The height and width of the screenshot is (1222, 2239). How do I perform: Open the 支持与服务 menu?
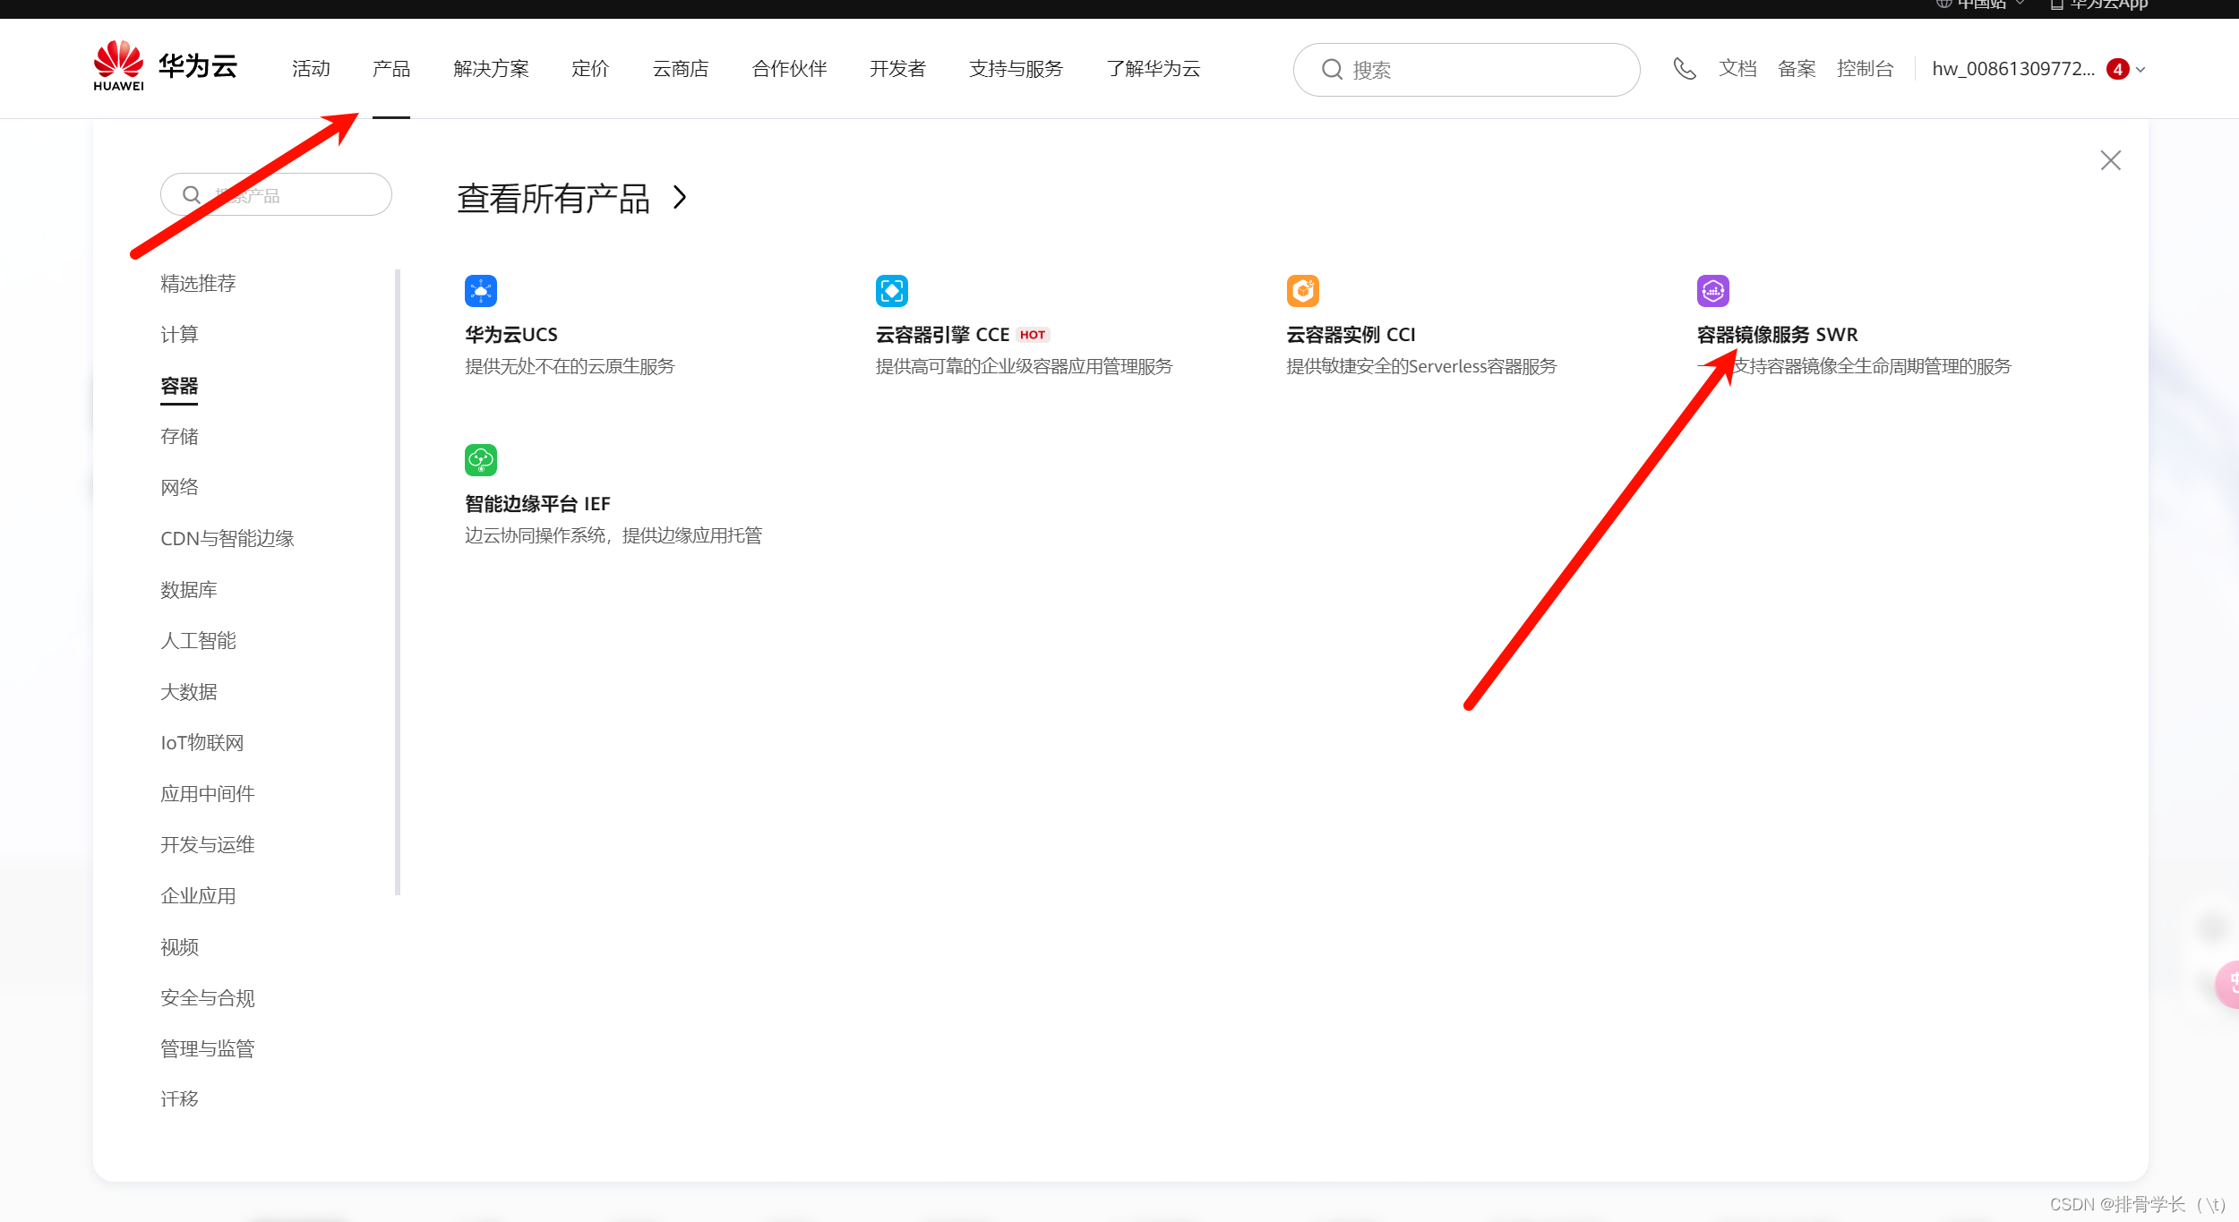click(1016, 69)
